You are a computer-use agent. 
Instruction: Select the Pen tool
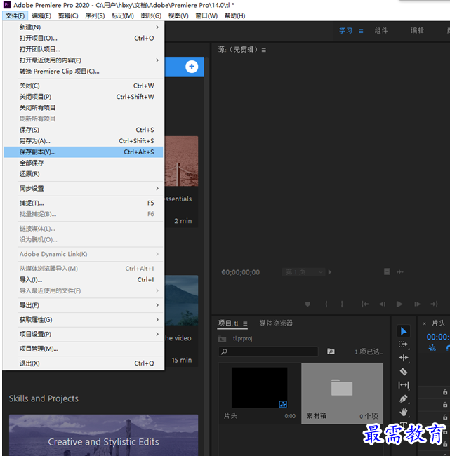[x=404, y=398]
